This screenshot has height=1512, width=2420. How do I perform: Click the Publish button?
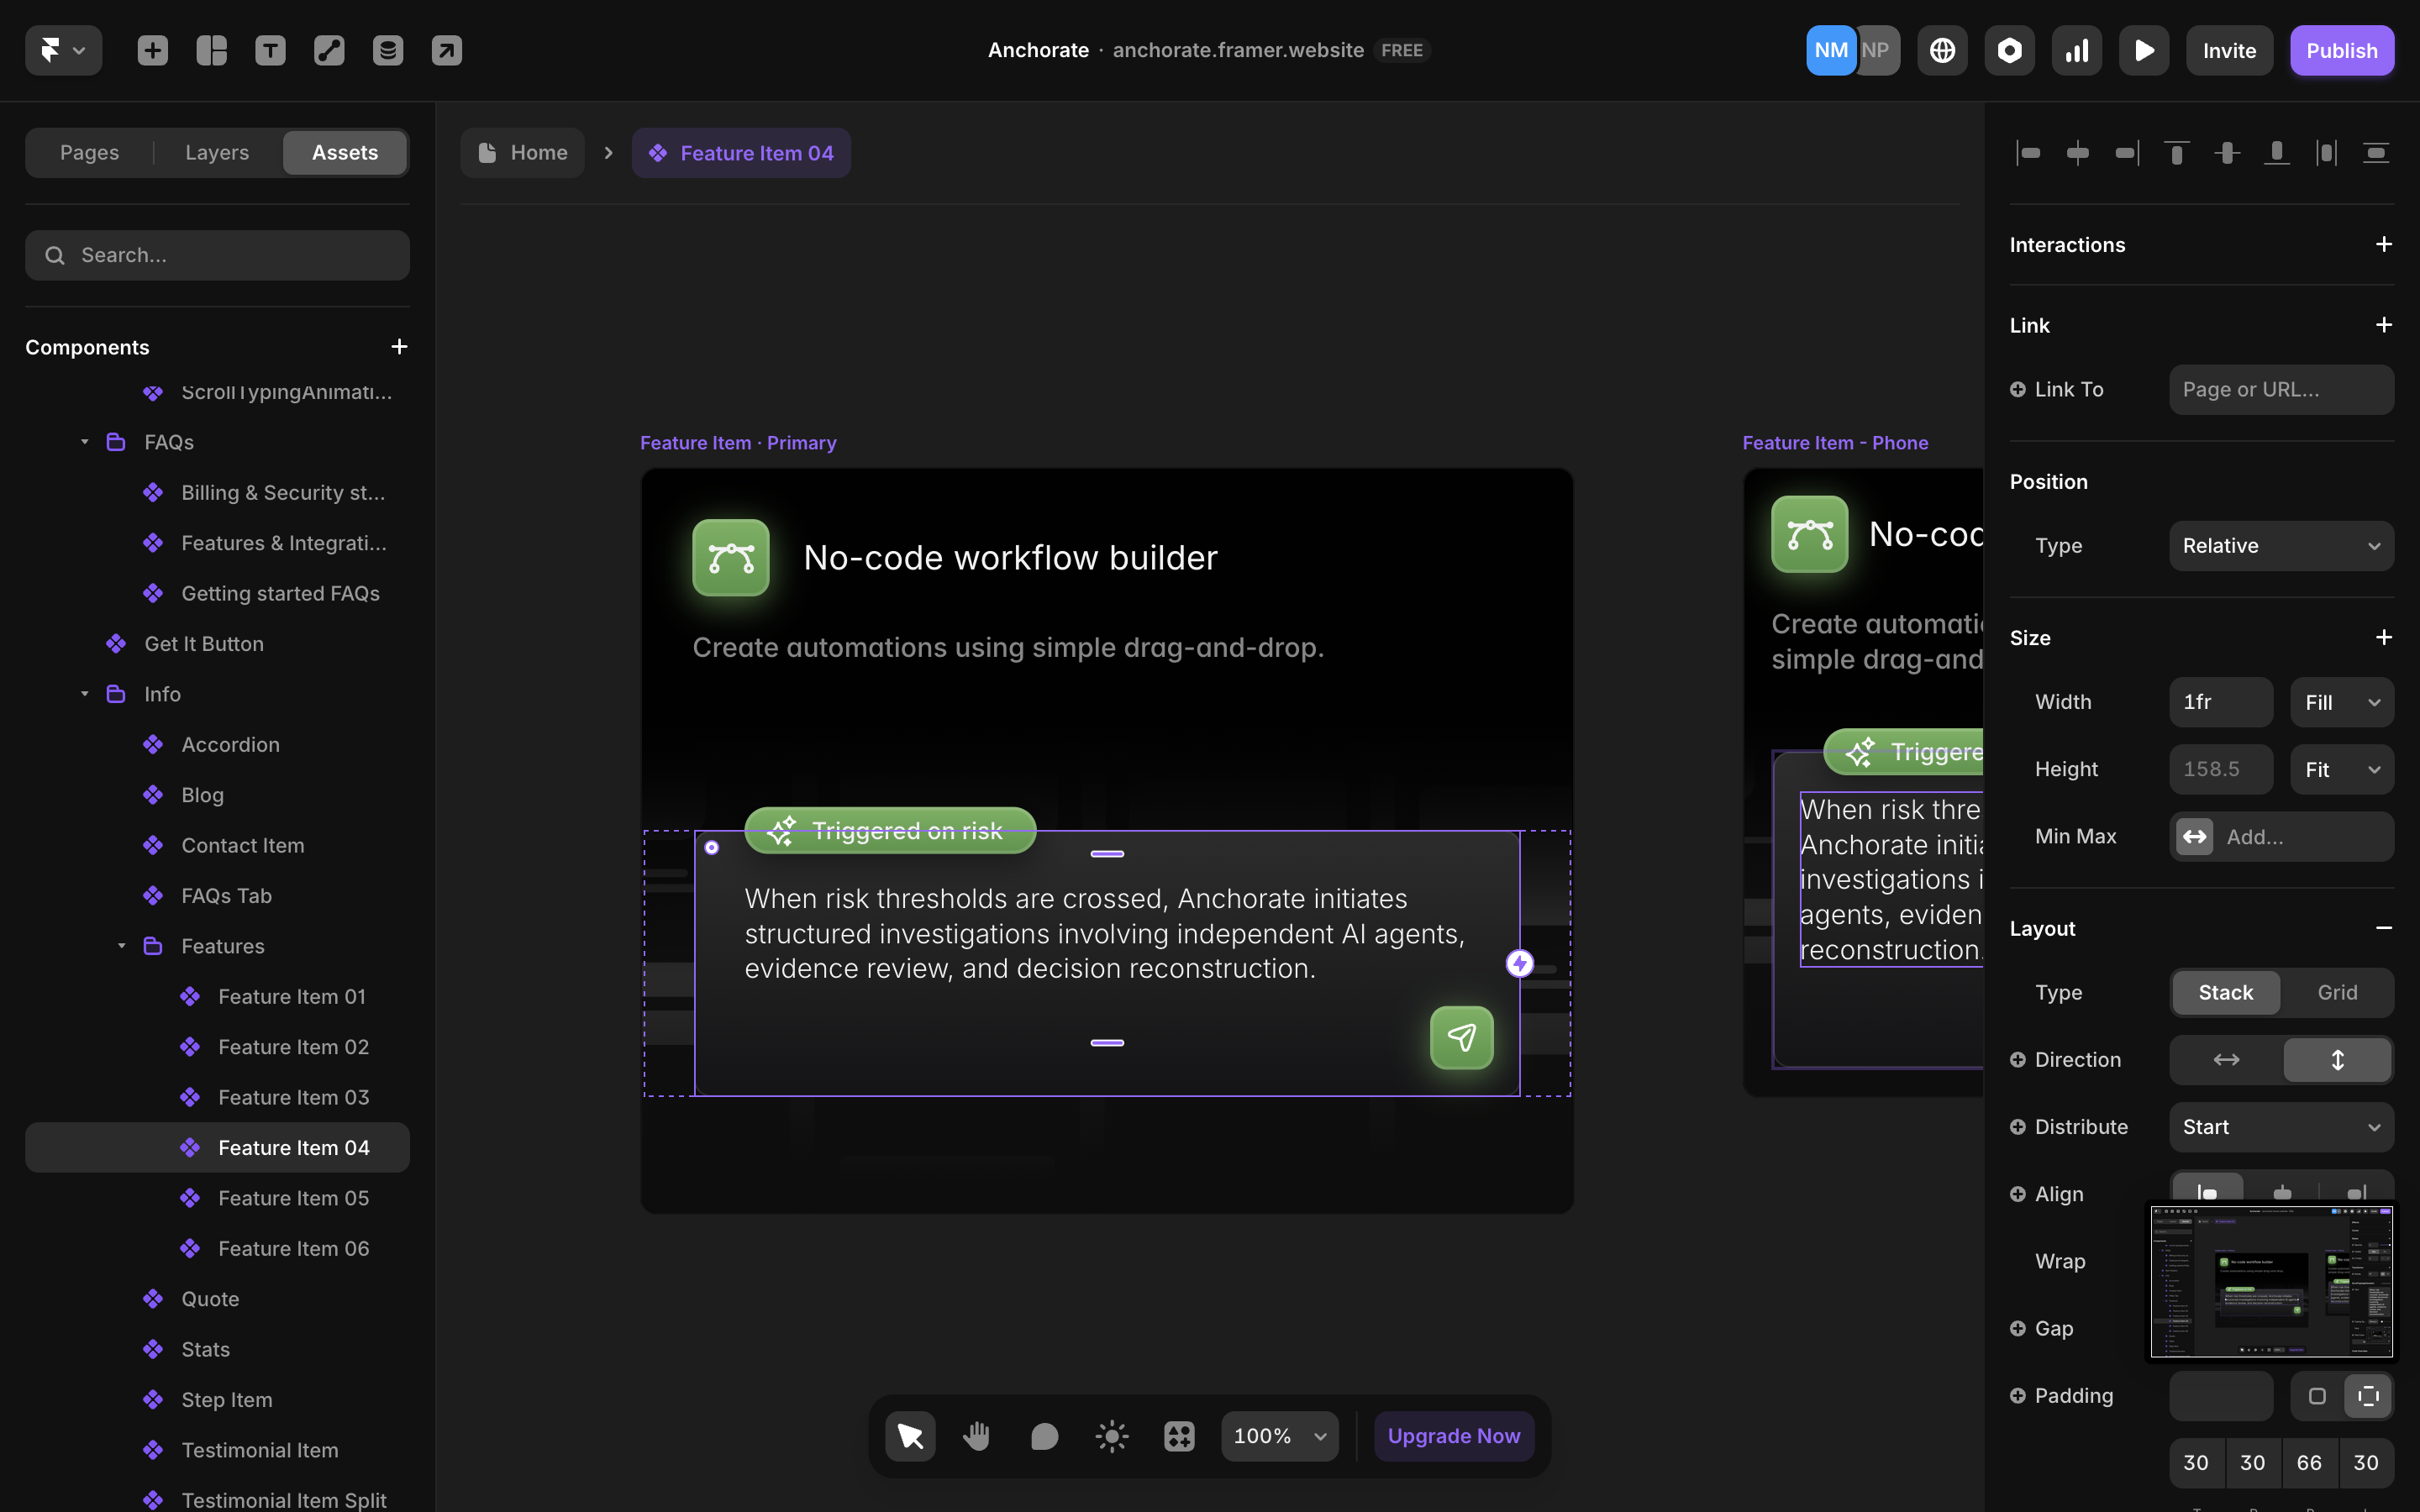pos(2342,50)
